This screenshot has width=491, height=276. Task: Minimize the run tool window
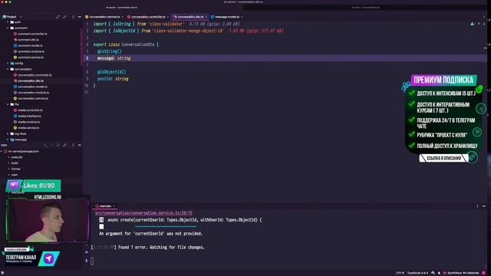pyautogui.click(x=484, y=206)
